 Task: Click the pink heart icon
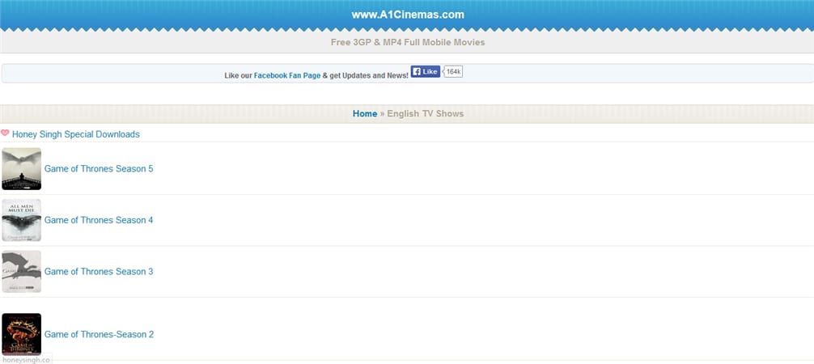tap(5, 133)
